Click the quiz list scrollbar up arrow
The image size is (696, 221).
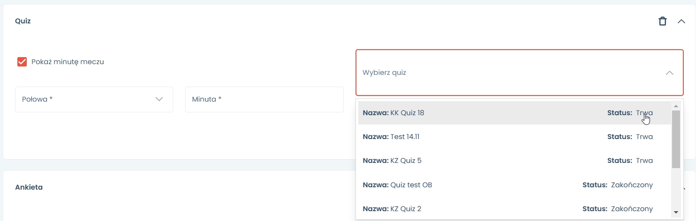676,105
